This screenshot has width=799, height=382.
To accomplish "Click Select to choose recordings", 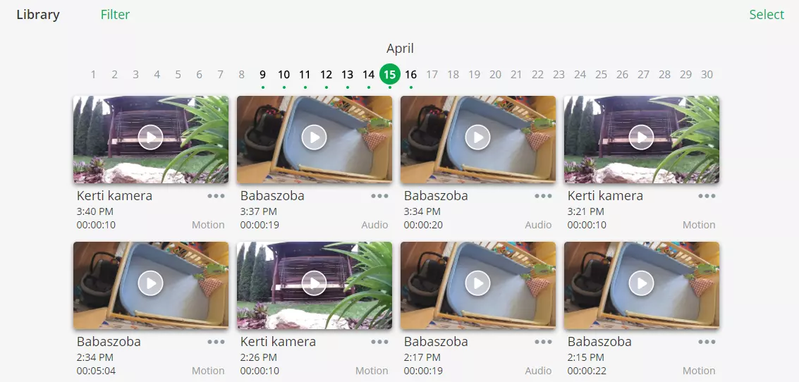I will (767, 15).
